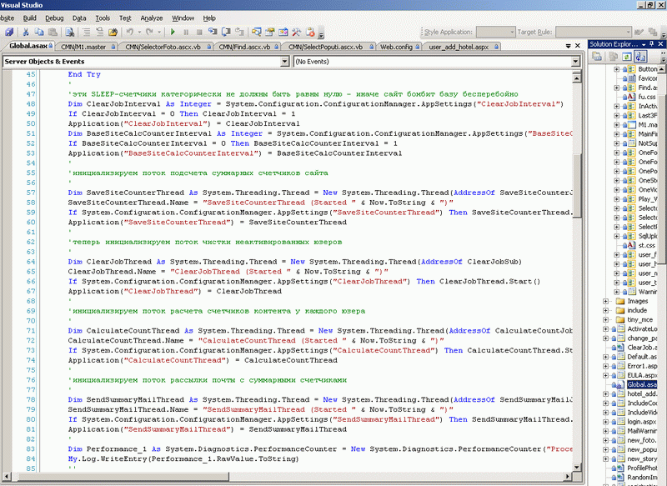The width and height of the screenshot is (667, 486).
Task: Unpin Solution Explorer with the pin icon
Action: click(x=651, y=43)
